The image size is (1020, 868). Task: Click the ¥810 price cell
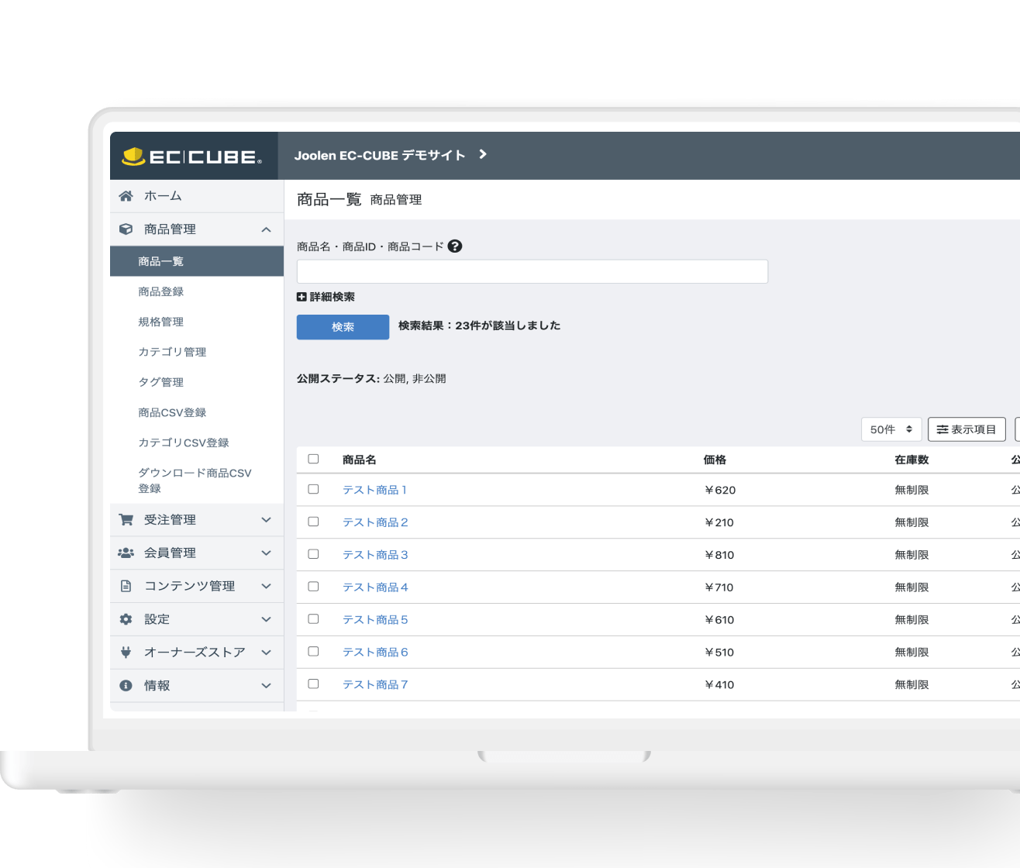pyautogui.click(x=718, y=555)
